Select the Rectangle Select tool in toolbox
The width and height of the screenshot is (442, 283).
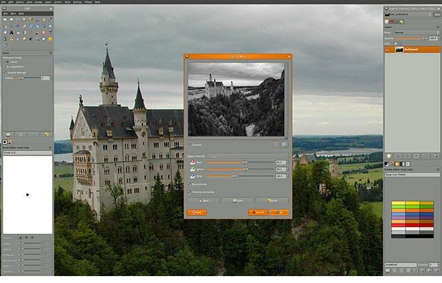pos(5,19)
